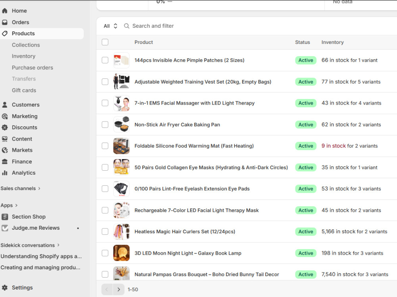
Task: Open Heatless Magic Hair Curlers Set product
Action: [x=185, y=232]
